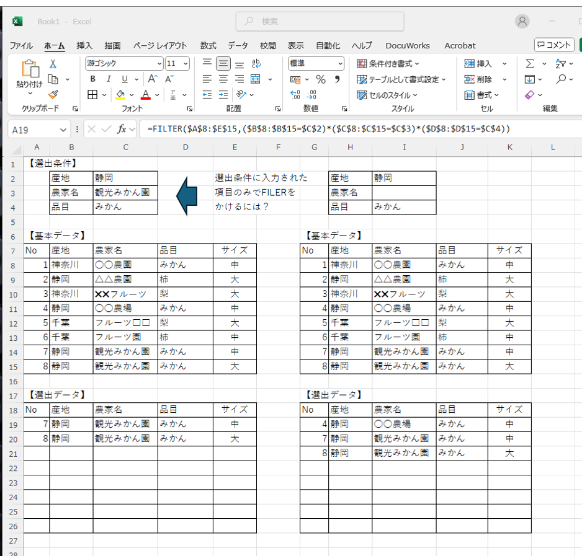Image resolution: width=582 pixels, height=556 pixels.
Task: Switch to the DocuWorks tab
Action: 408,46
